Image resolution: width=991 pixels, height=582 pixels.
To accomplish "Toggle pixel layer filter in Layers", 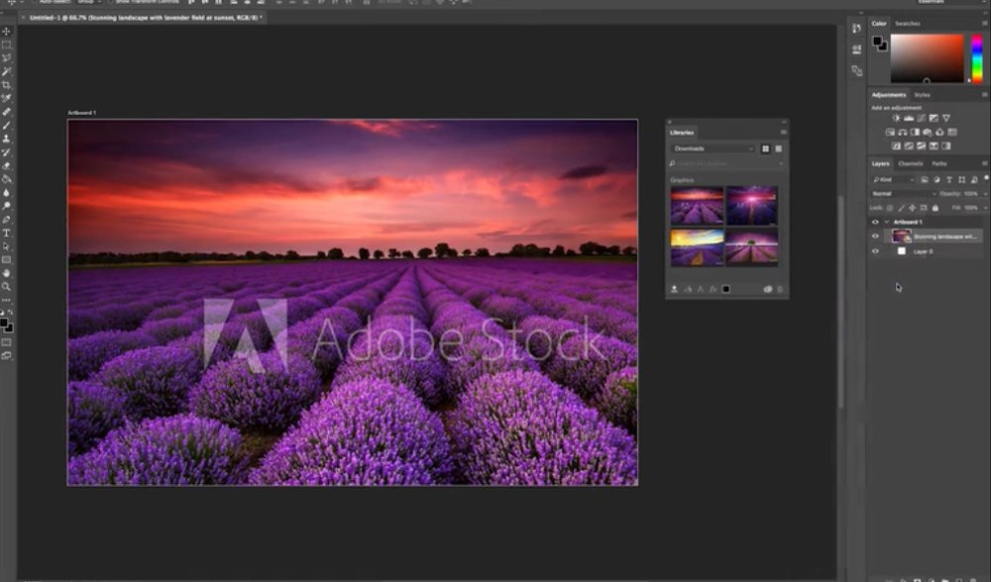I will pos(925,180).
